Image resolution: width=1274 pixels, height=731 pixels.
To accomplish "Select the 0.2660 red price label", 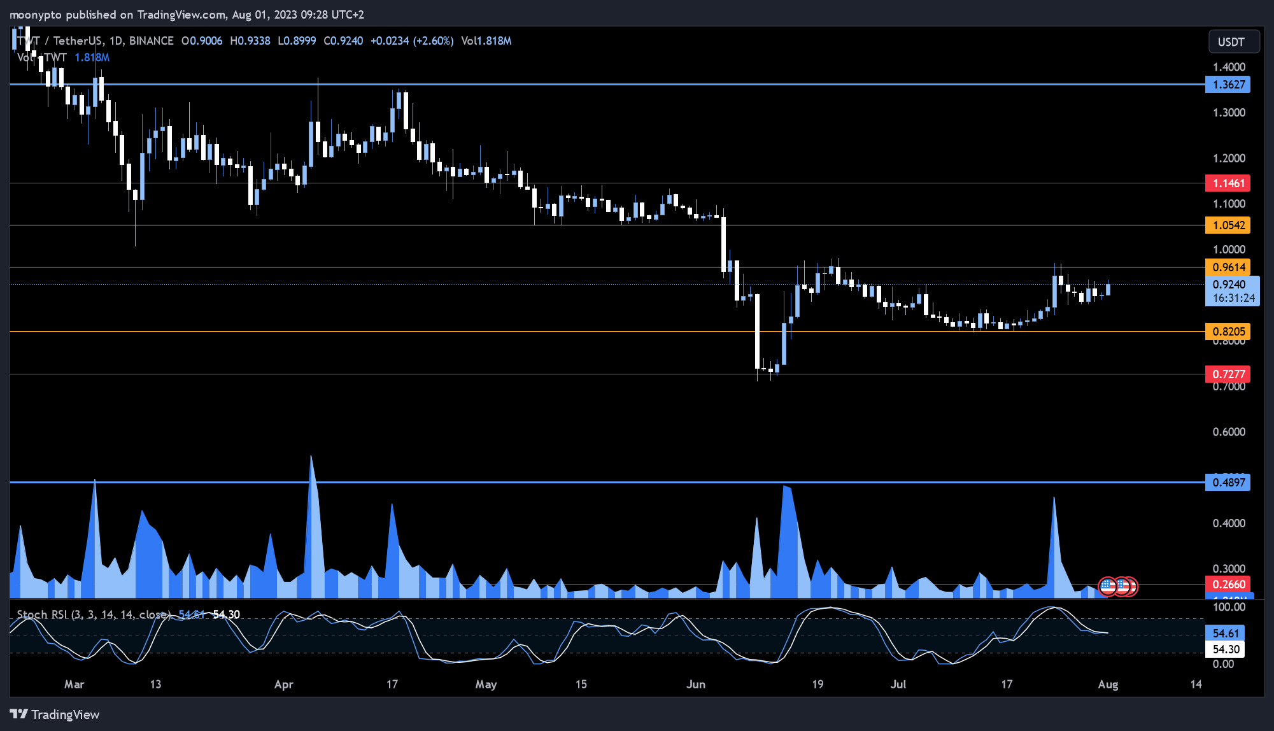I will pyautogui.click(x=1228, y=585).
